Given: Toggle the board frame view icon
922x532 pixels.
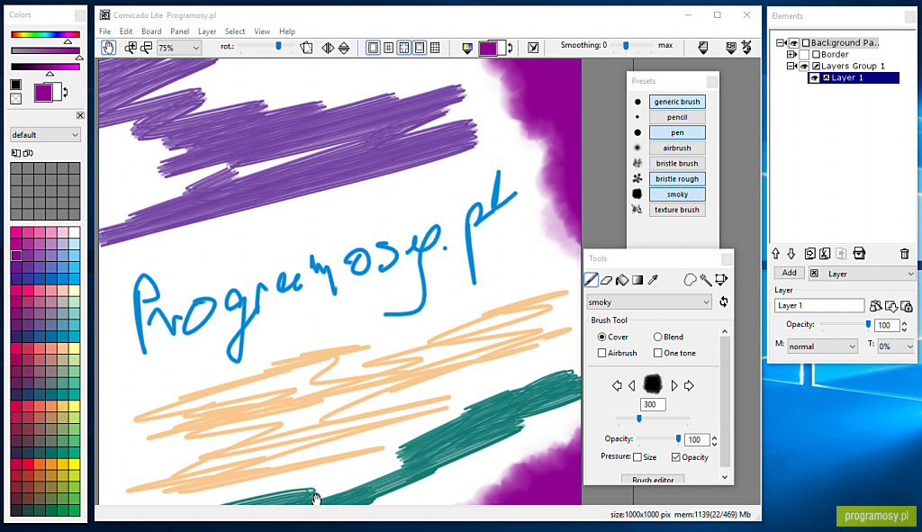Looking at the screenshot, I should [373, 48].
